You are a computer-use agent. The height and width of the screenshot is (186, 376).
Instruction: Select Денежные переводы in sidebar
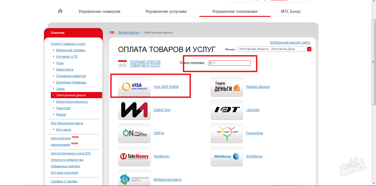[71, 82]
